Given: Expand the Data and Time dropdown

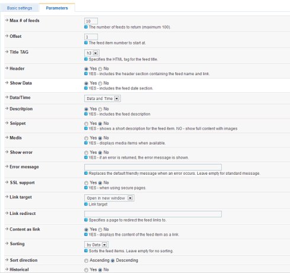Looking at the screenshot, I should [102, 98].
